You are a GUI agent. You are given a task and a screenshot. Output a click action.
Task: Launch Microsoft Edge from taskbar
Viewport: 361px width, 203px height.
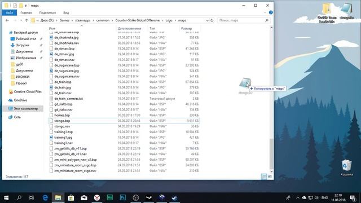45,198
